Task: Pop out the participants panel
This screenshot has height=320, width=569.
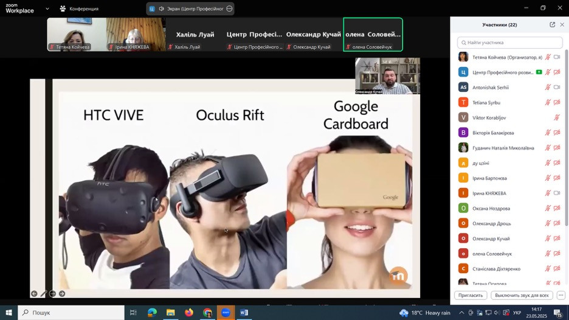Action: [553, 25]
